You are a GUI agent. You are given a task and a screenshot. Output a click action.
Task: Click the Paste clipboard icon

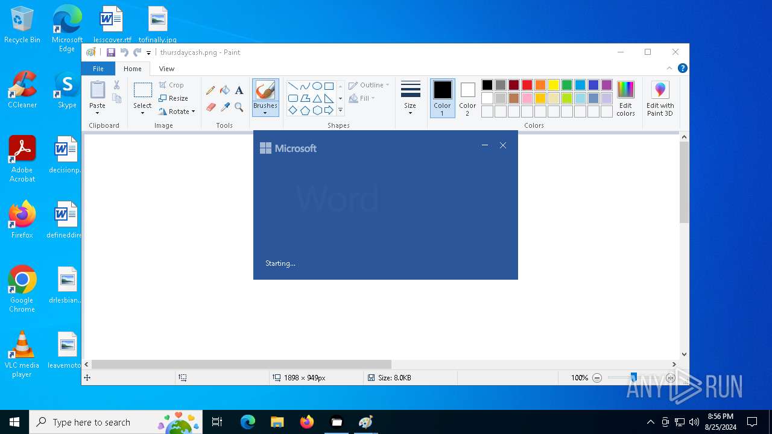97,90
